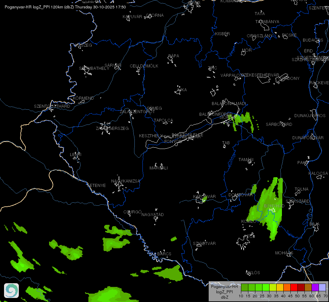Click the TOLNA town label
Viewport: 329px width, 302px height.
301,189
